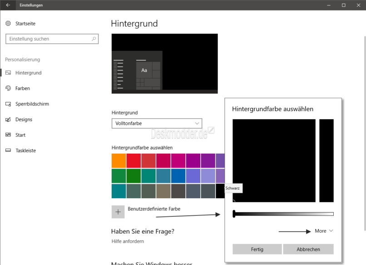
Task: Open Taskleiste settings via its icon
Action: pos(8,150)
